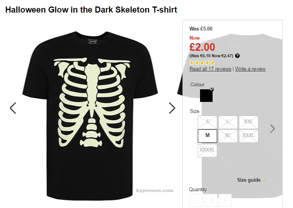293x208 pixels.
Task: Choose size XXXL
Action: point(248,136)
